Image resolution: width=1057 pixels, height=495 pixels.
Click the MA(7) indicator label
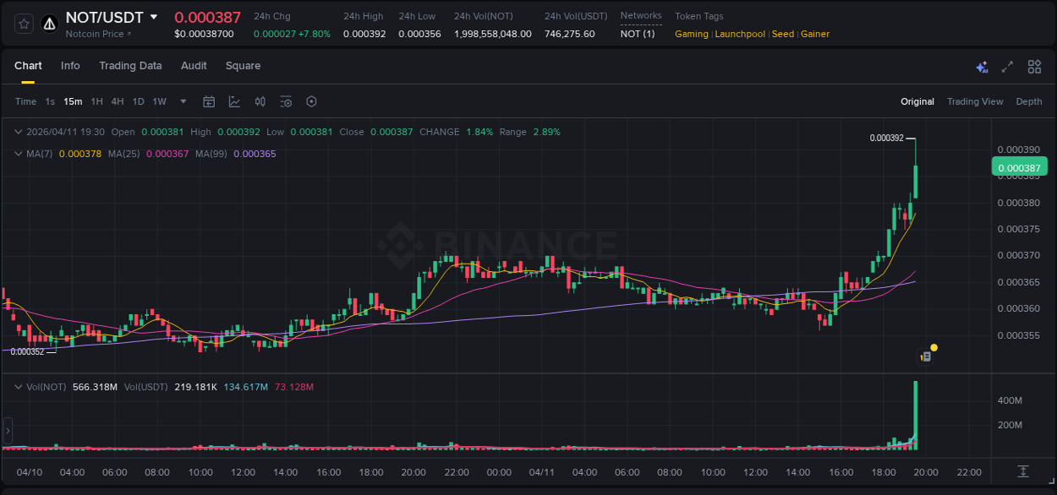tap(41, 154)
